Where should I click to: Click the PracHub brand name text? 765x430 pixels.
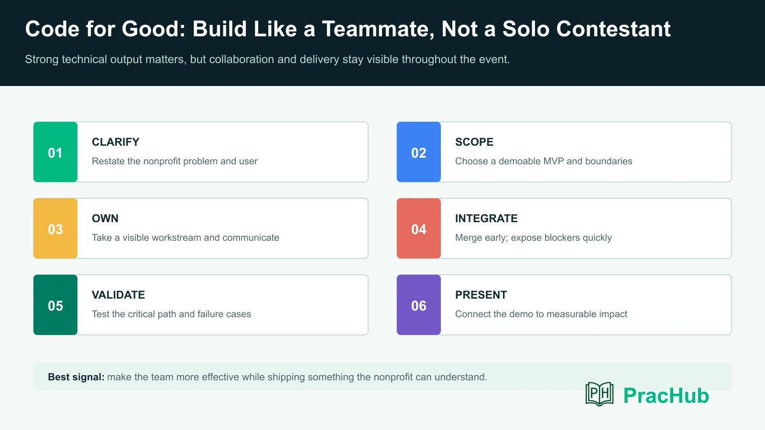point(666,396)
